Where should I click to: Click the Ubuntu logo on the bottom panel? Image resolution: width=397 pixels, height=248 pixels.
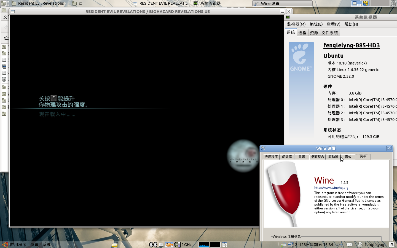(5, 245)
